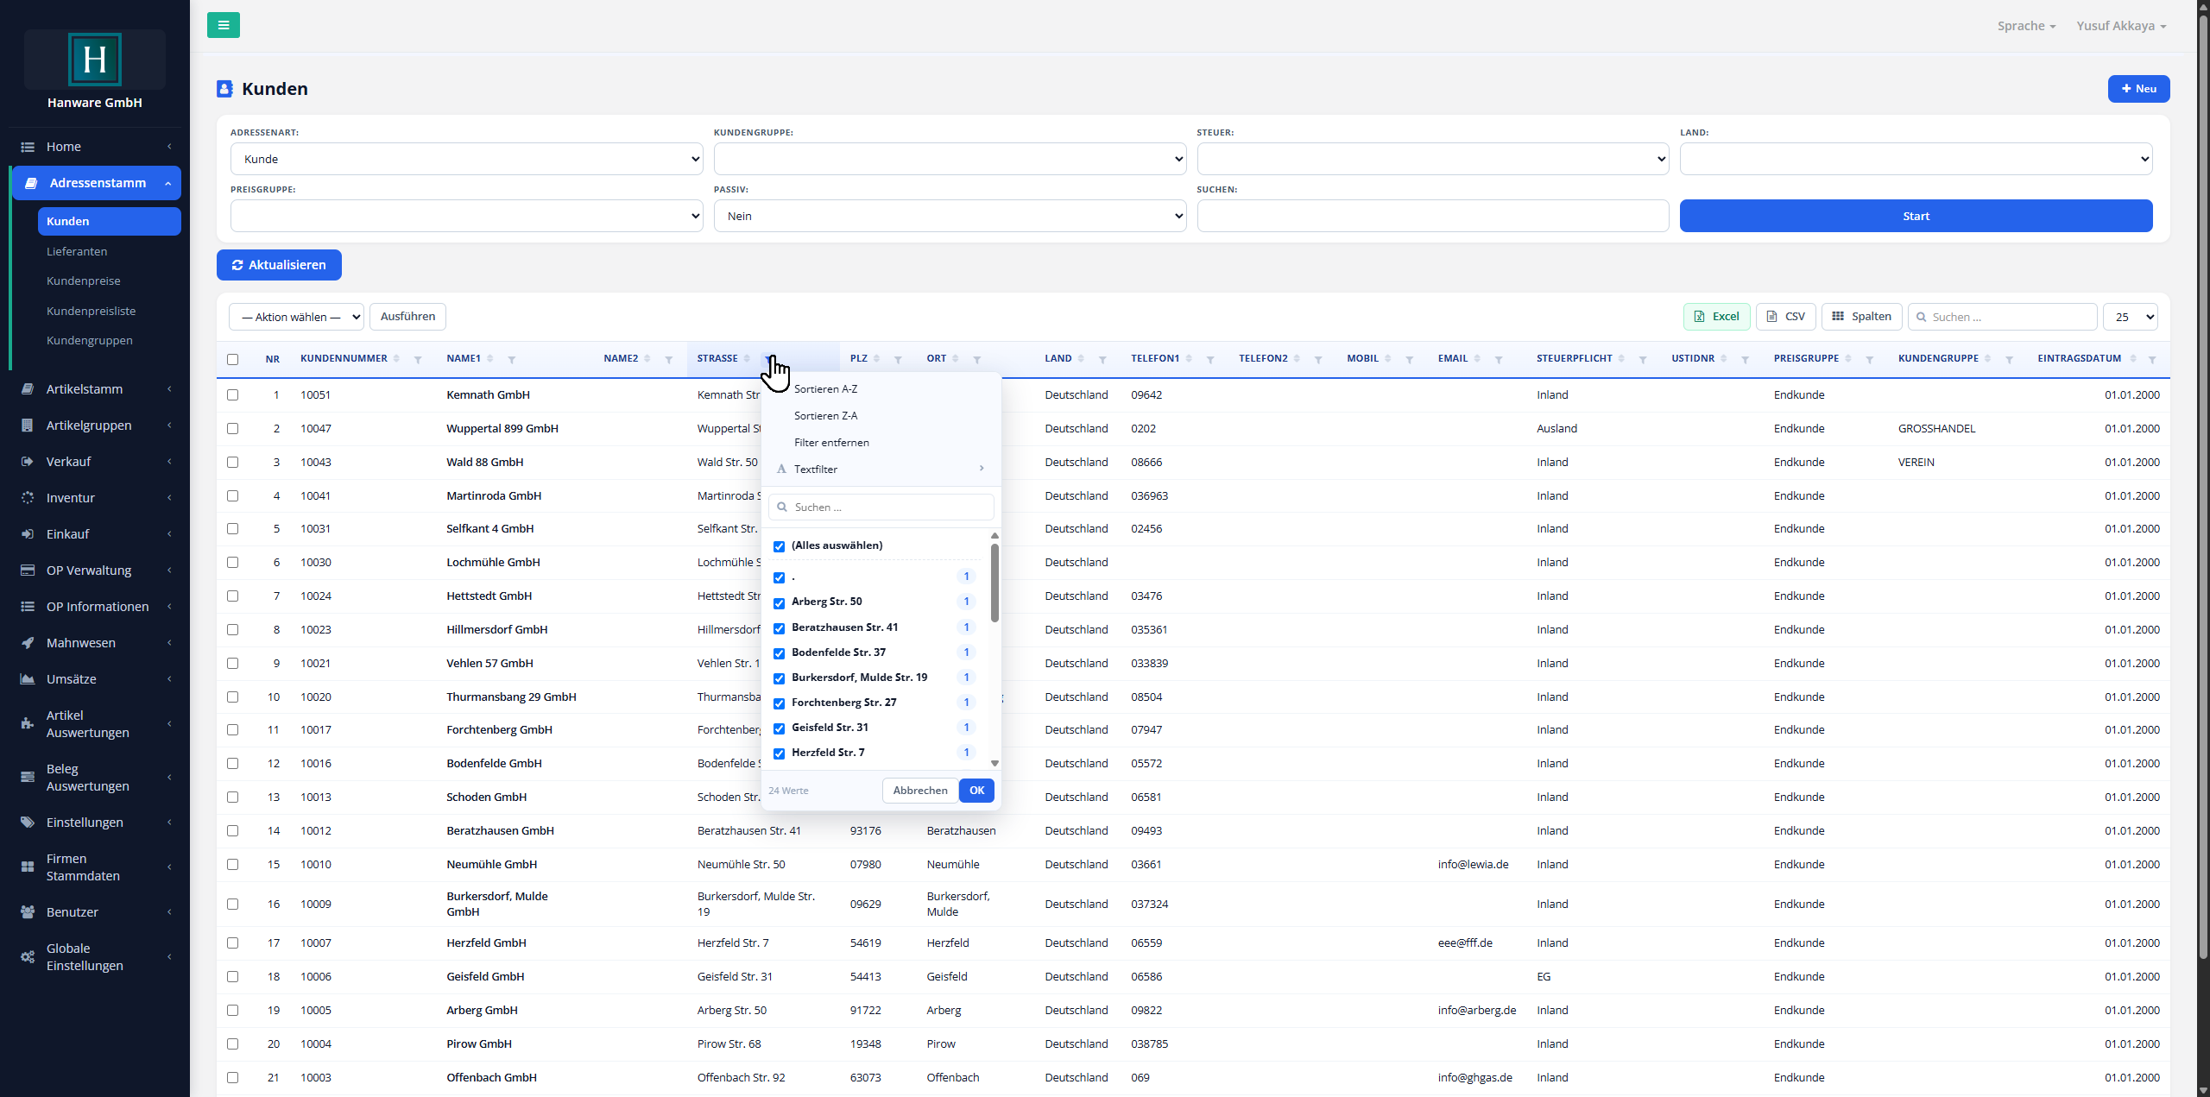
Task: Open filter funnel for Land column
Action: (1102, 359)
